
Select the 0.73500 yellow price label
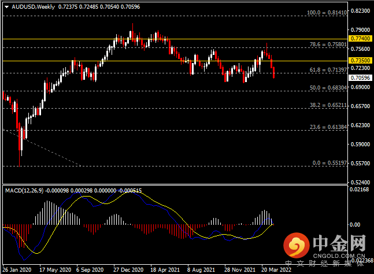[x=360, y=60]
